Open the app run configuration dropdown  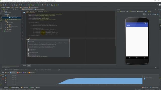point(33,5)
